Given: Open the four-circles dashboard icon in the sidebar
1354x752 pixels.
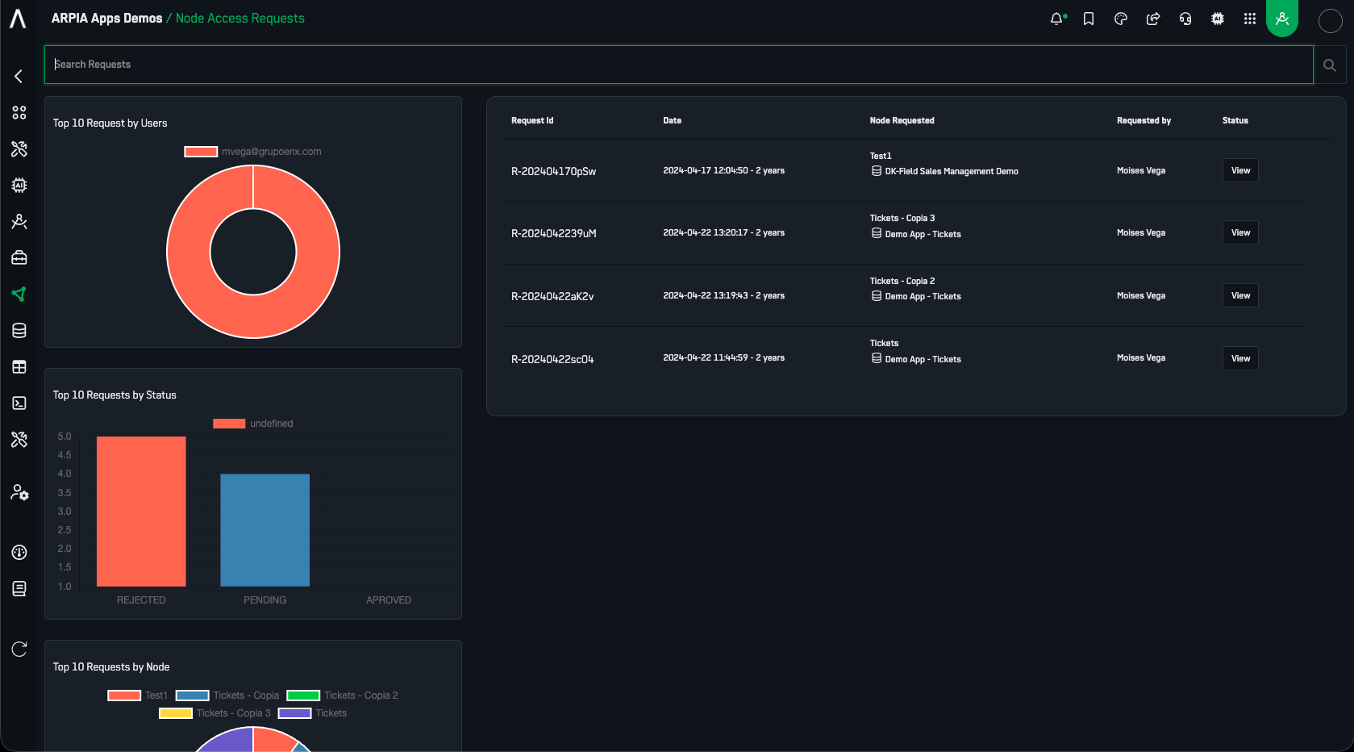Looking at the screenshot, I should coord(19,113).
